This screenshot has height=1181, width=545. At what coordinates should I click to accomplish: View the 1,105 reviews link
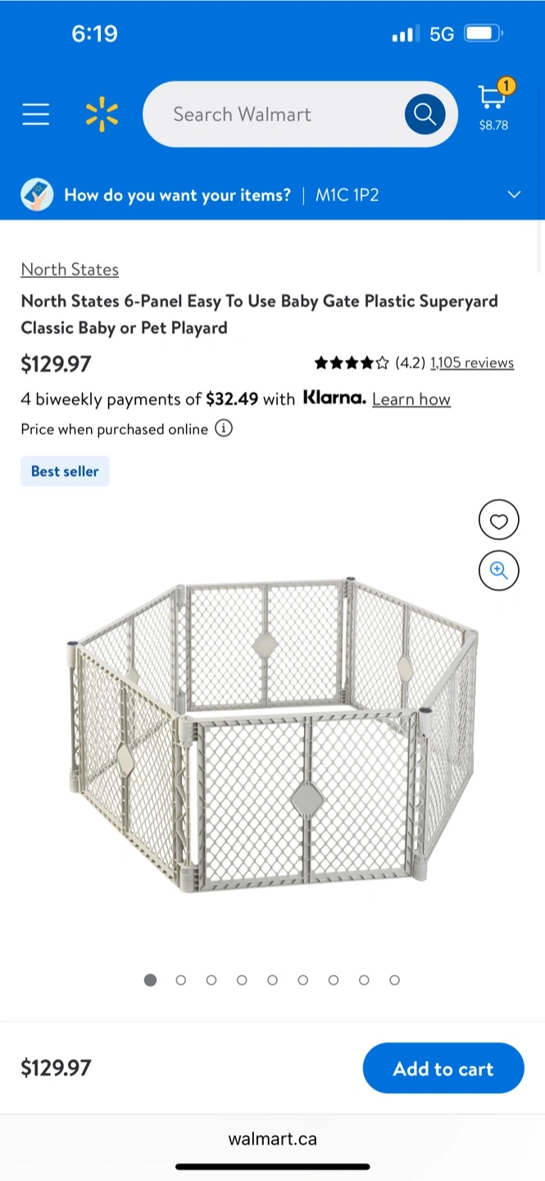pyautogui.click(x=472, y=363)
